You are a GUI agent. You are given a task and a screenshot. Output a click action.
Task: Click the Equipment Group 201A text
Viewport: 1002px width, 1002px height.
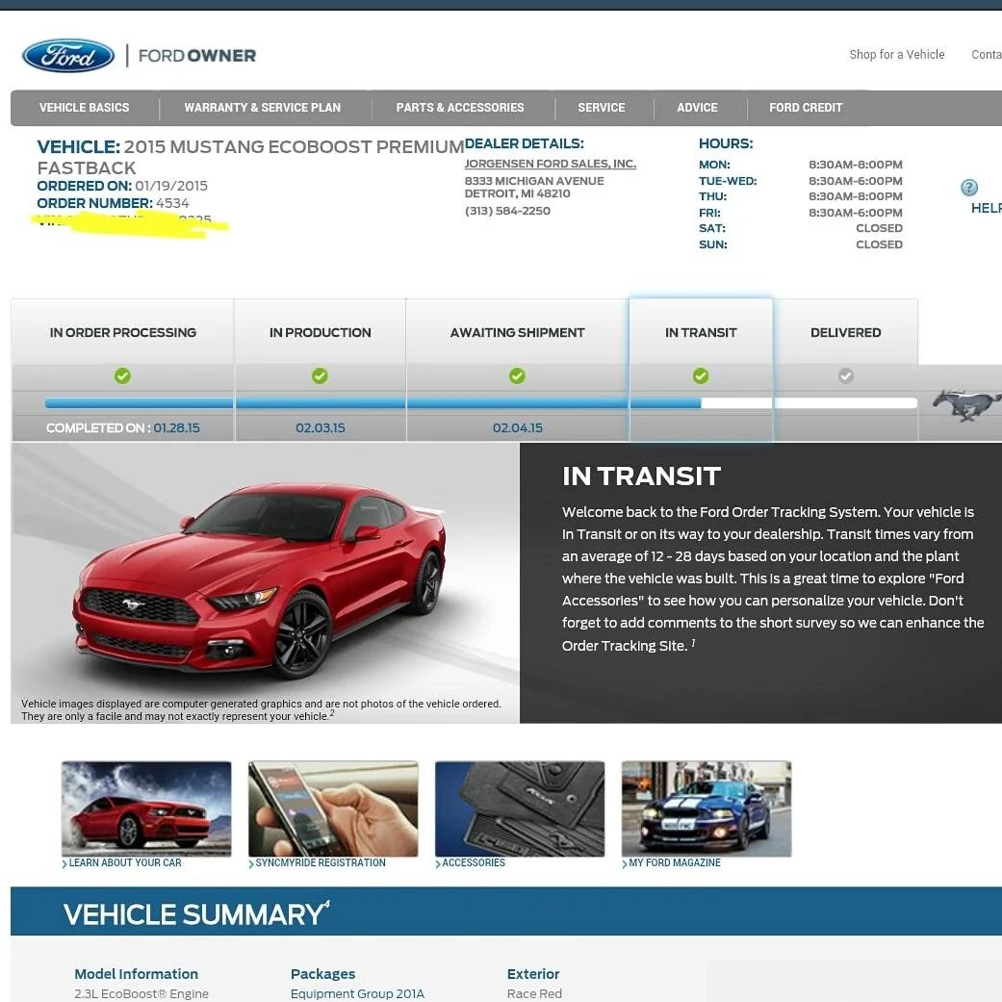pyautogui.click(x=357, y=993)
